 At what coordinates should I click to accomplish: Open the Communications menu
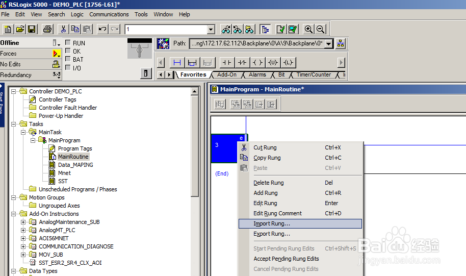109,14
